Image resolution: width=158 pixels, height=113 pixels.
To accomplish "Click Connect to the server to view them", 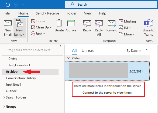I will click(x=107, y=93).
